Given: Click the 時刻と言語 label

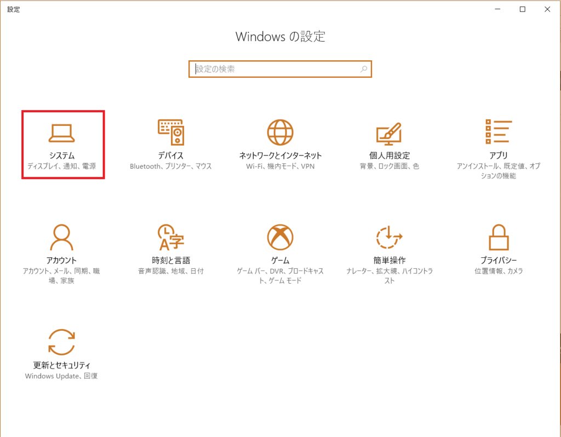Looking at the screenshot, I should click(x=171, y=260).
